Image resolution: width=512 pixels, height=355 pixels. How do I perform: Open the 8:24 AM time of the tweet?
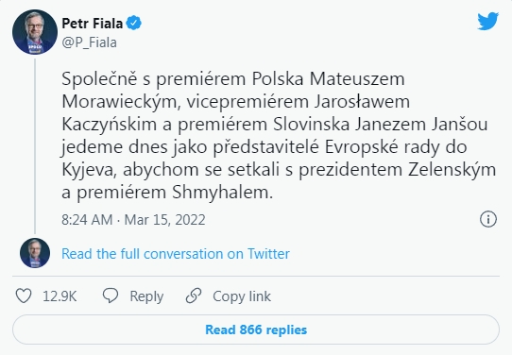[x=87, y=220]
